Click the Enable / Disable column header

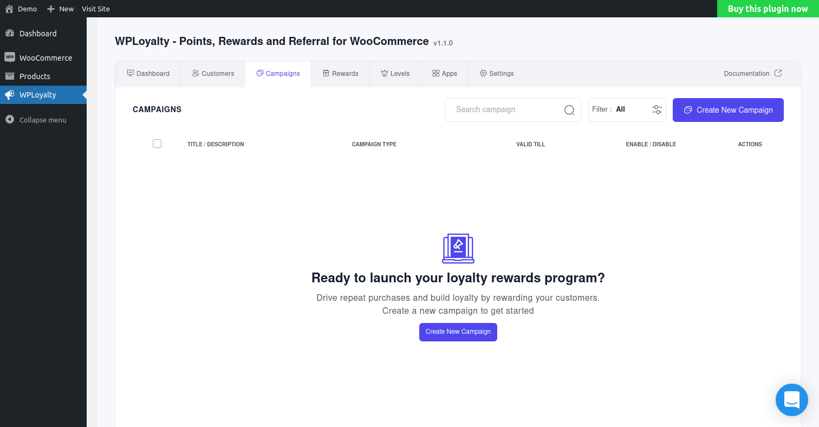pos(651,144)
